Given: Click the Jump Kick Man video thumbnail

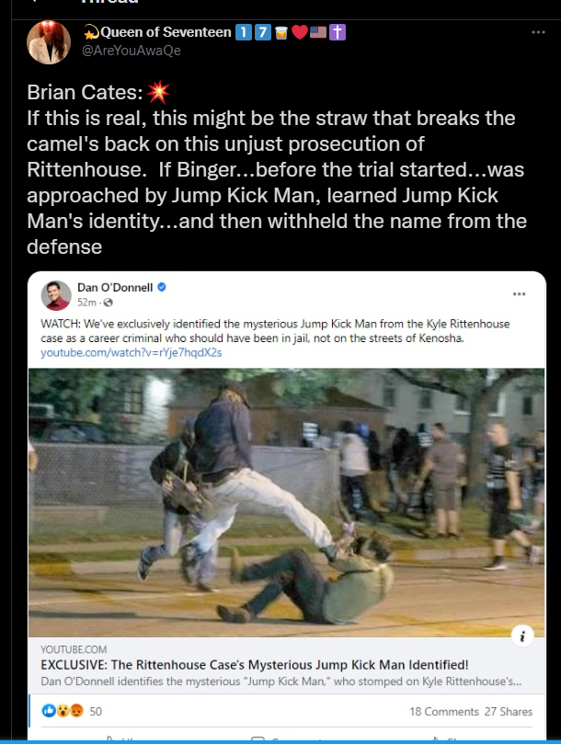Looking at the screenshot, I should tap(286, 502).
